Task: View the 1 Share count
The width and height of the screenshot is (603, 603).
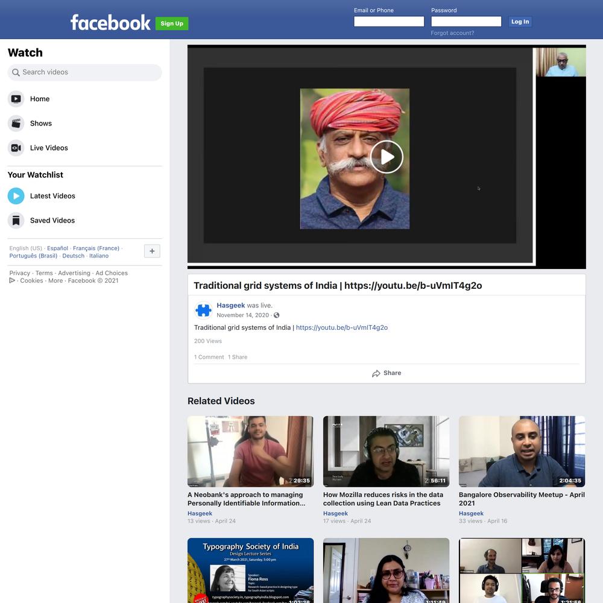Action: coord(238,357)
